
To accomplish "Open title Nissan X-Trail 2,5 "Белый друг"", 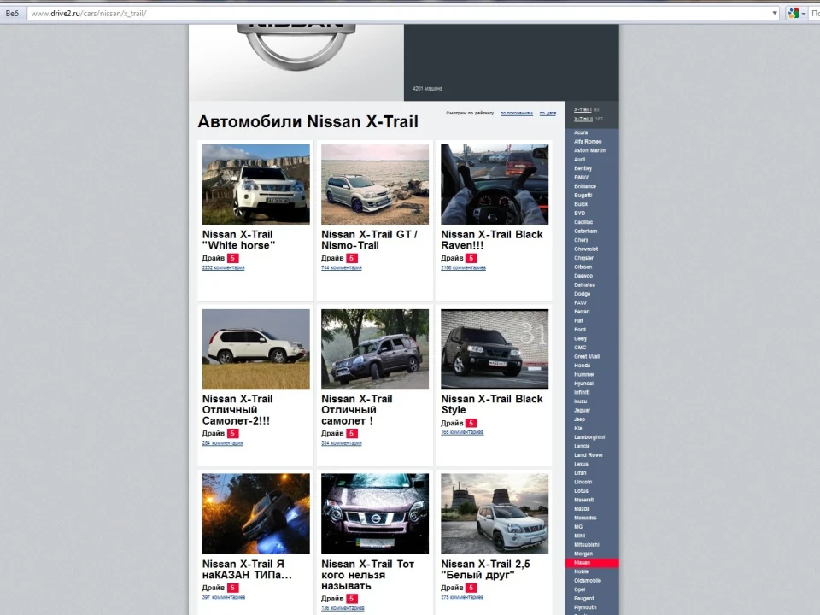I will tap(485, 570).
